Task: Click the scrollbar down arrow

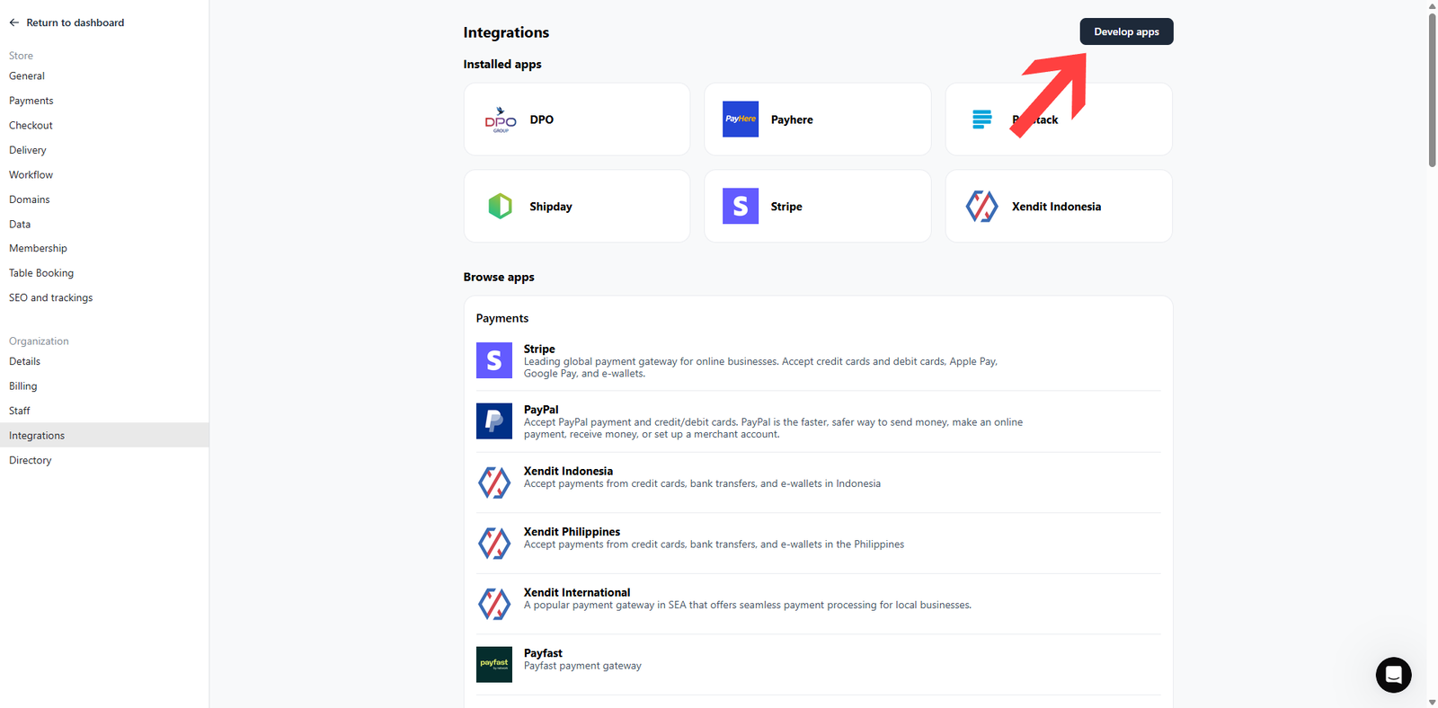Action: (x=1433, y=702)
